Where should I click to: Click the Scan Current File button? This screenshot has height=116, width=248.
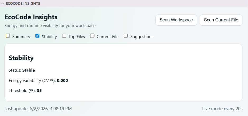221,20
